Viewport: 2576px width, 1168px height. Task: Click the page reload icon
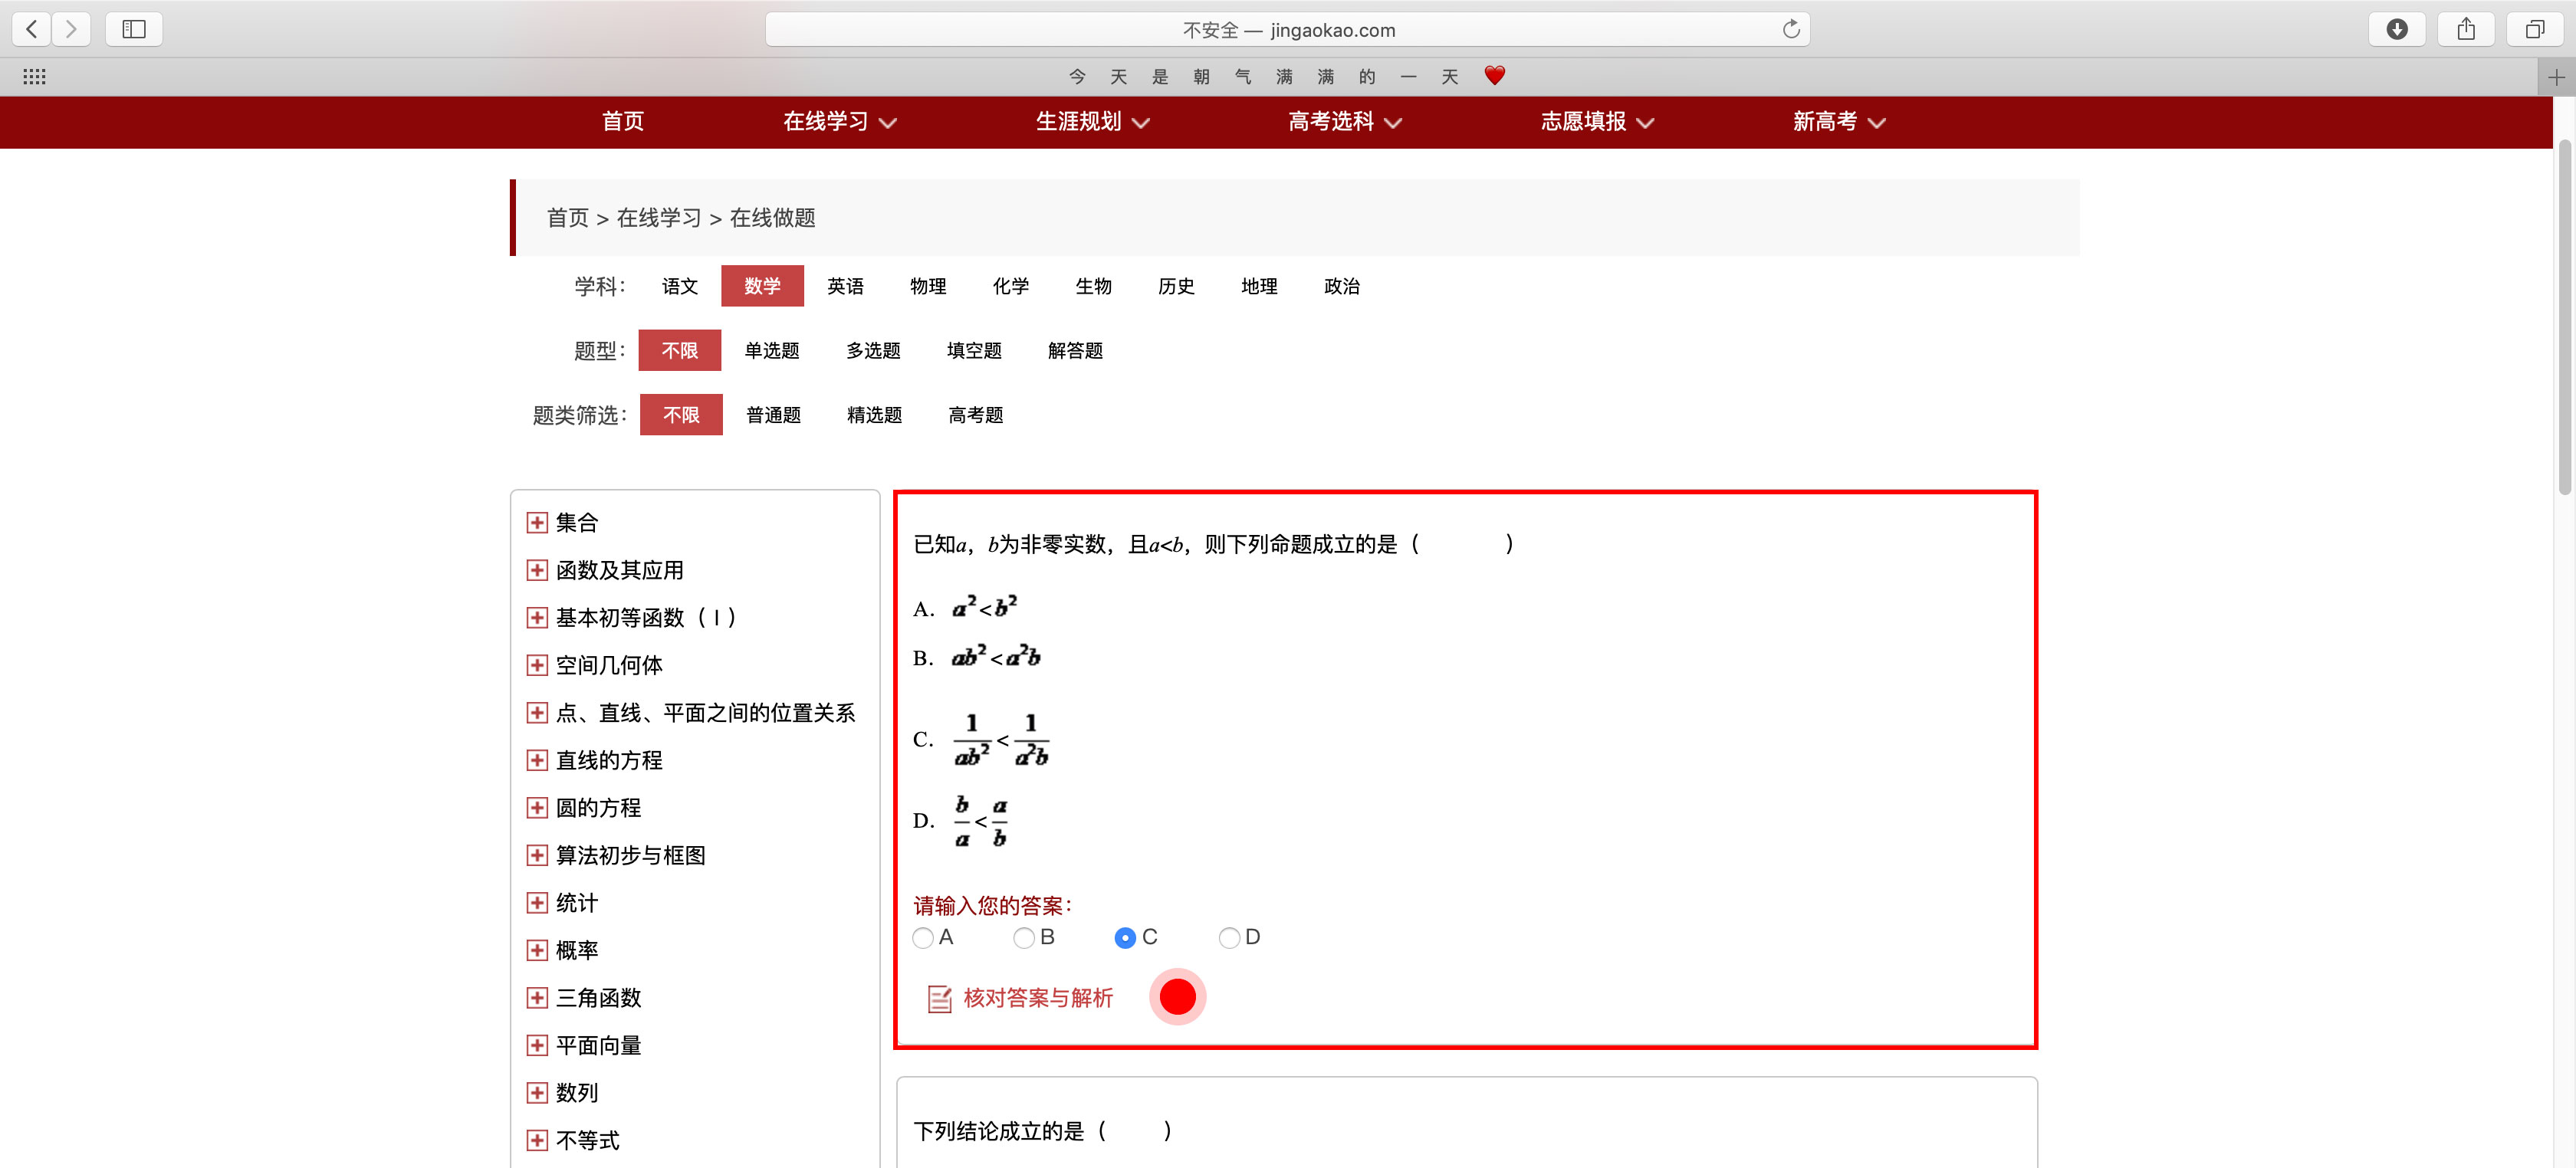[1790, 29]
